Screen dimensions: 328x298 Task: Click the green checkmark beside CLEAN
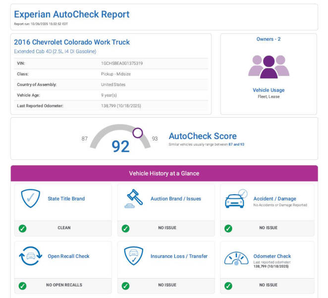tap(22, 228)
